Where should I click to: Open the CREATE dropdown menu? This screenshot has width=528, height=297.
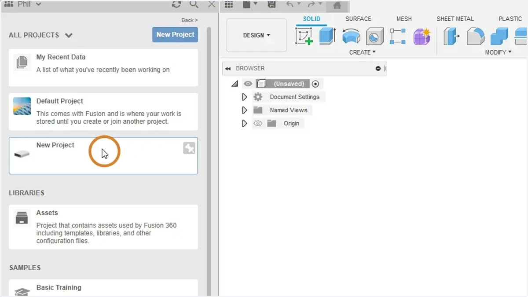click(363, 52)
